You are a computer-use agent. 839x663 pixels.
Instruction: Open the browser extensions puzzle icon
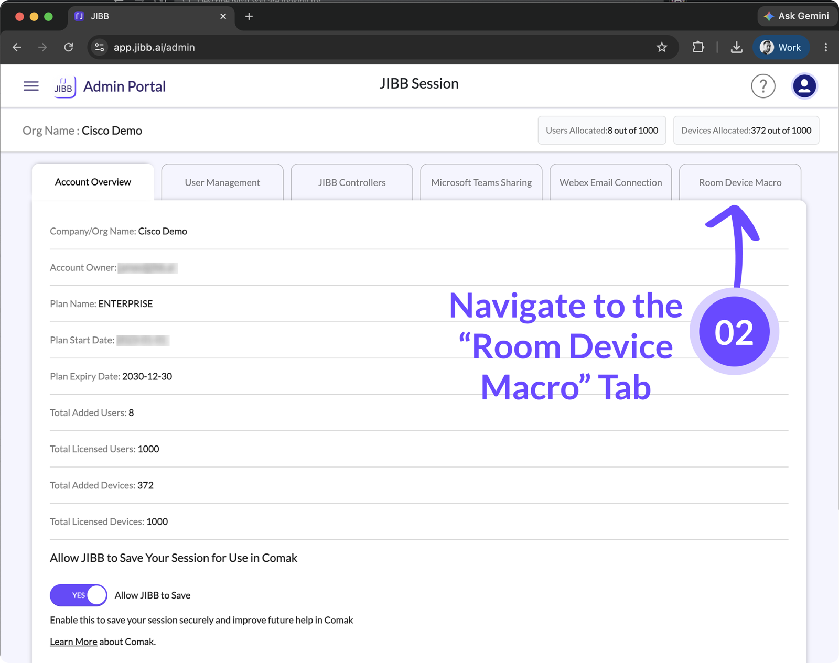tap(698, 47)
